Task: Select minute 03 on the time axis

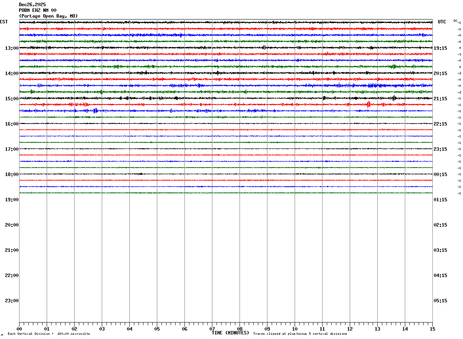Action: point(102,329)
